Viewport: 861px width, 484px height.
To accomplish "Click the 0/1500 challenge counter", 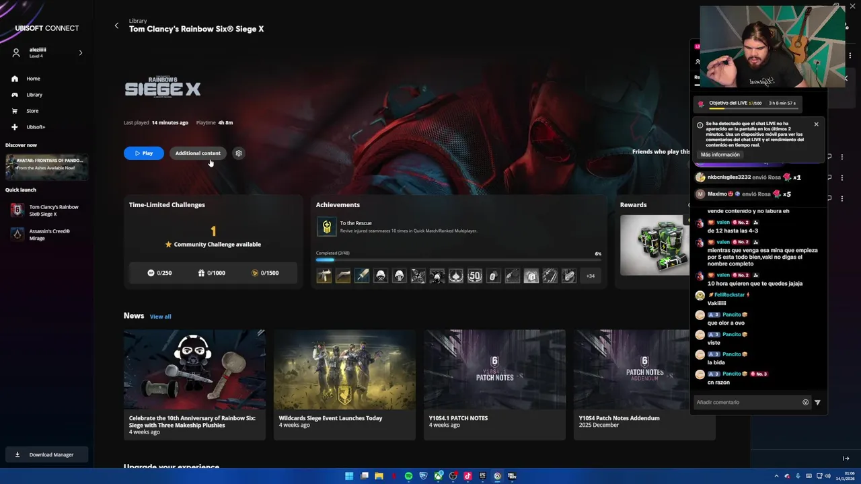I will pos(264,273).
